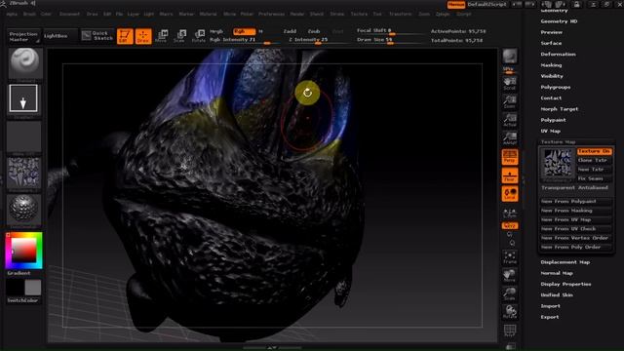Click the Projection Master button

23,37
